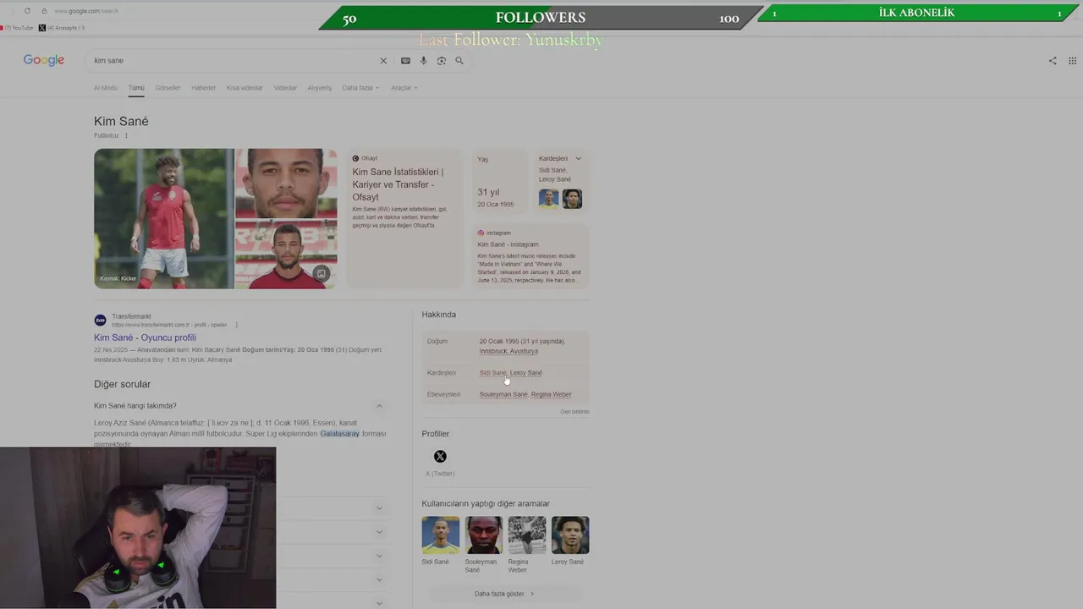Click highlighted Galatasaray in the answer
The height and width of the screenshot is (609, 1083).
[339, 434]
